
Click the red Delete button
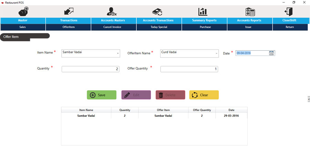point(170,95)
